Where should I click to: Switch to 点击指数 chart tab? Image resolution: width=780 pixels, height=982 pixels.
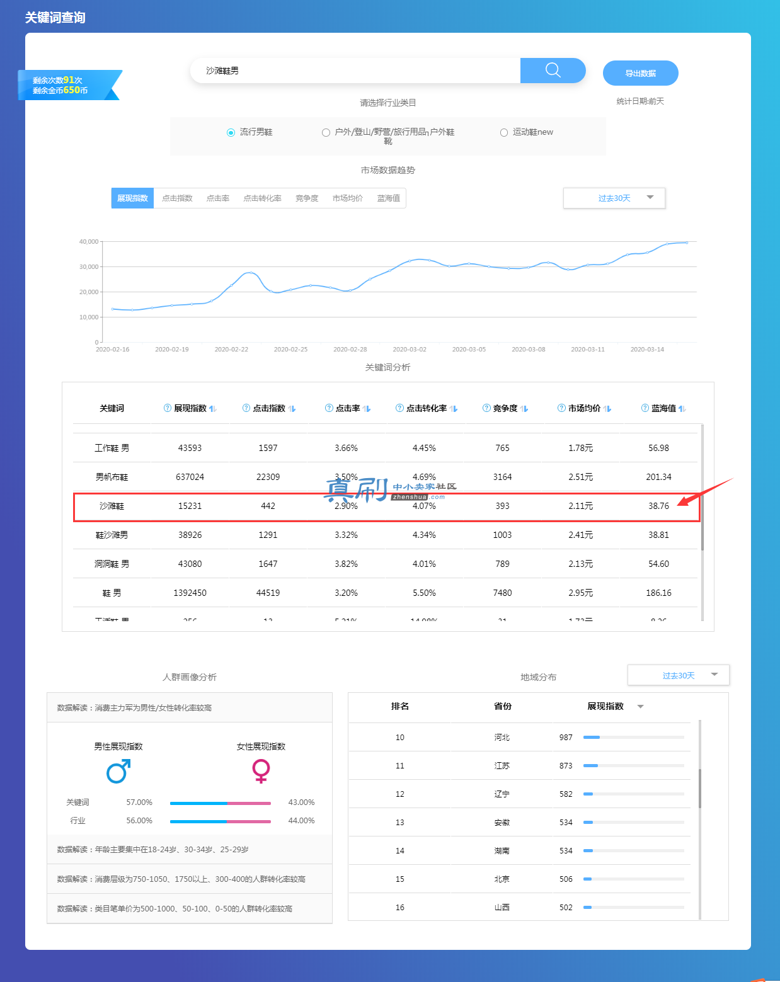tap(177, 198)
